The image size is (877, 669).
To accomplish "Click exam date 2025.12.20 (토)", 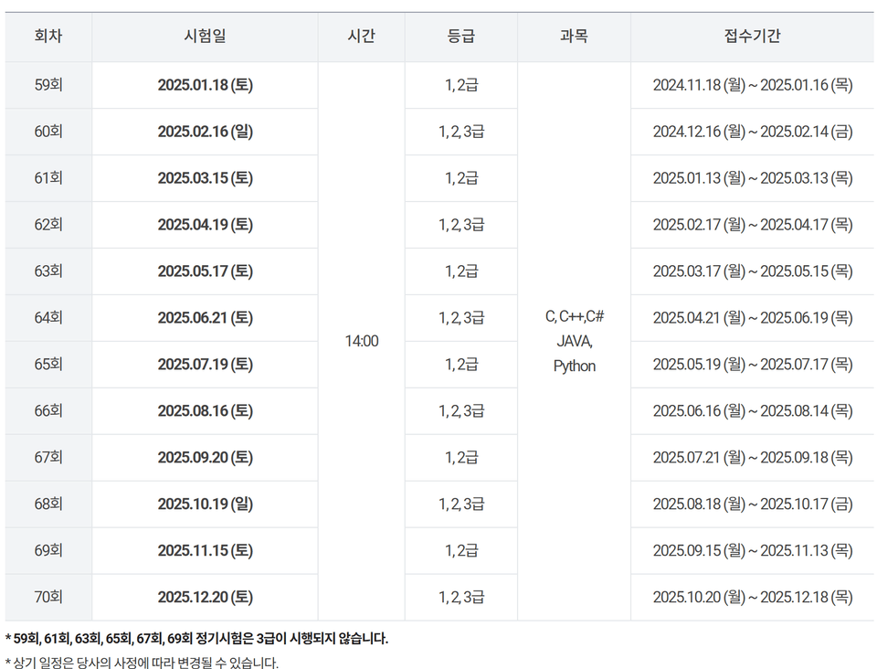I will tap(205, 597).
